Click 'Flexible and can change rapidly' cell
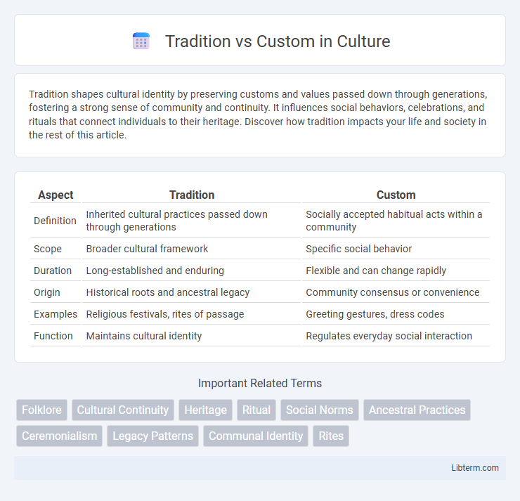 (396, 271)
